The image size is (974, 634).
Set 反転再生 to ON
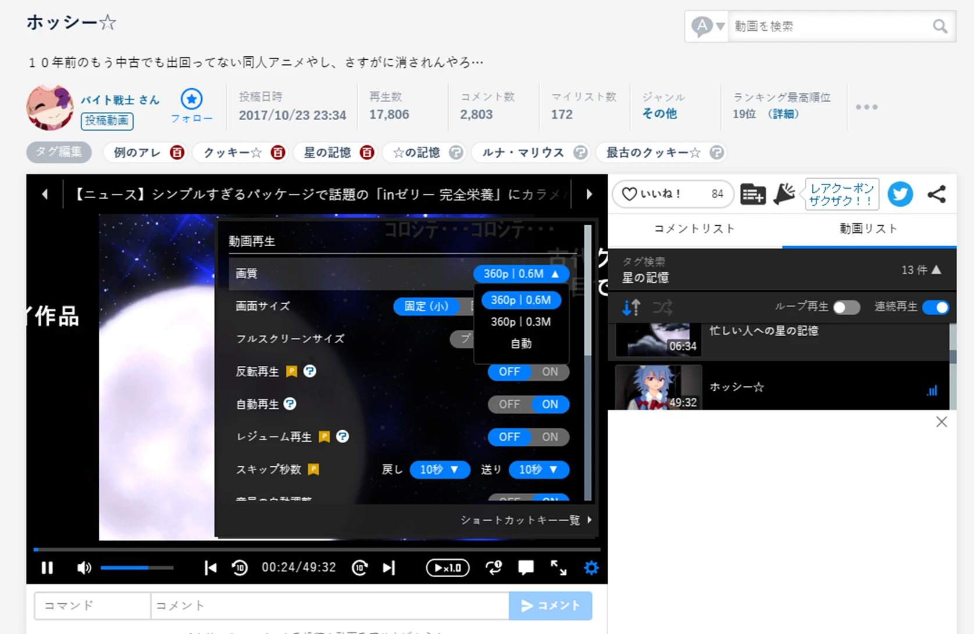coord(550,372)
